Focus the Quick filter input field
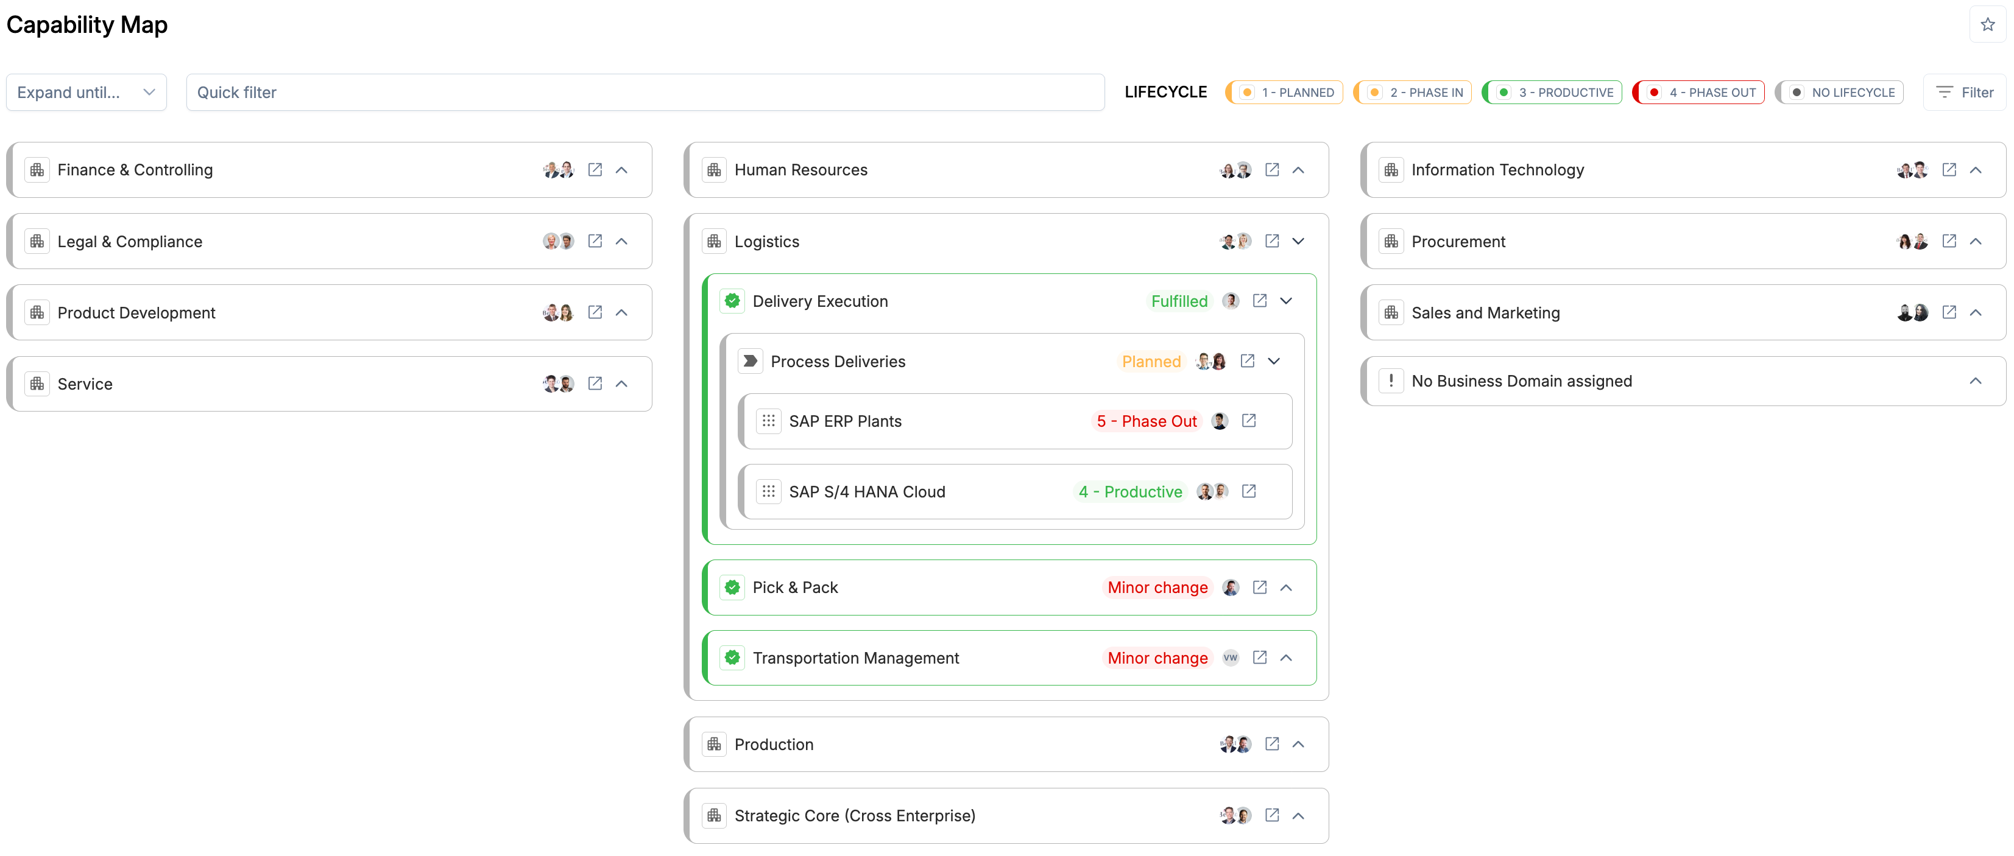2014x856 pixels. 645,92
